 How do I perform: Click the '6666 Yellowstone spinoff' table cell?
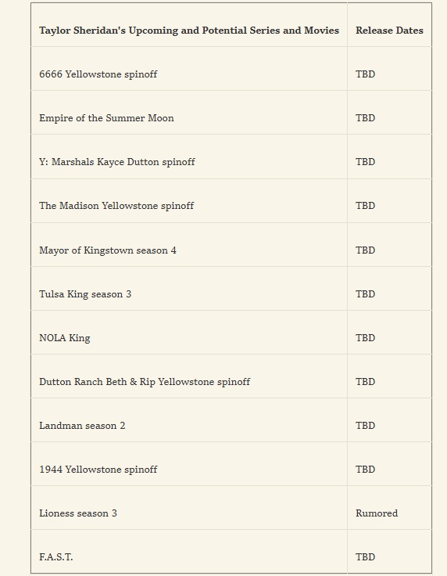pos(189,74)
